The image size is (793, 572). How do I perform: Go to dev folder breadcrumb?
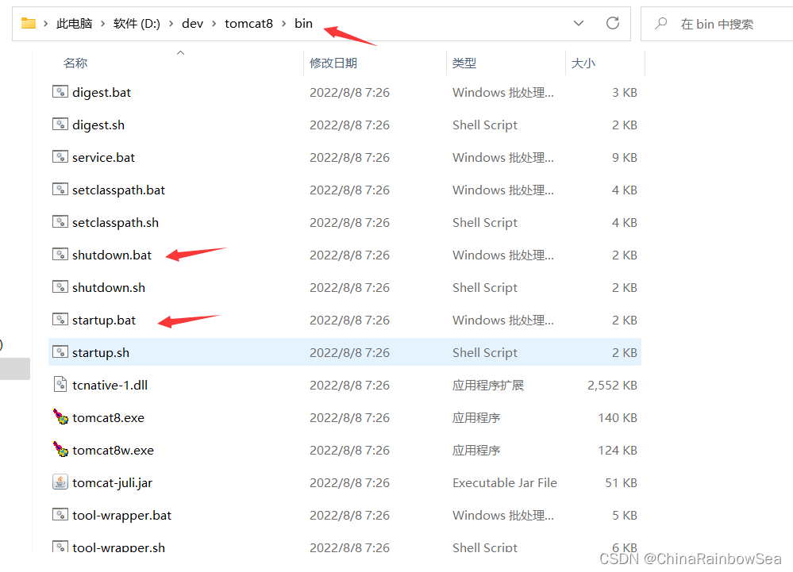(x=192, y=24)
